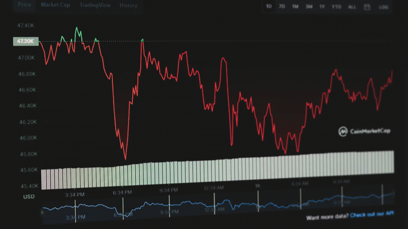Image resolution: width=408 pixels, height=229 pixels.
Task: Switch chart range to 3M
Action: pyautogui.click(x=309, y=6)
